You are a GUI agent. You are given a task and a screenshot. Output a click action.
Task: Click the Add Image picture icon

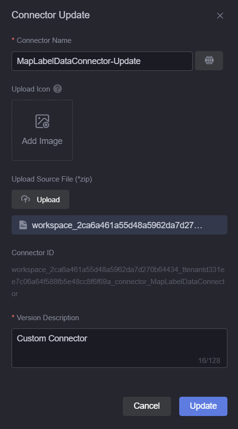point(42,121)
